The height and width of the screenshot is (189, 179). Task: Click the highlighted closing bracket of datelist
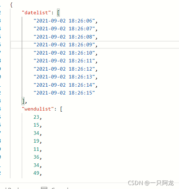[x=23, y=101]
